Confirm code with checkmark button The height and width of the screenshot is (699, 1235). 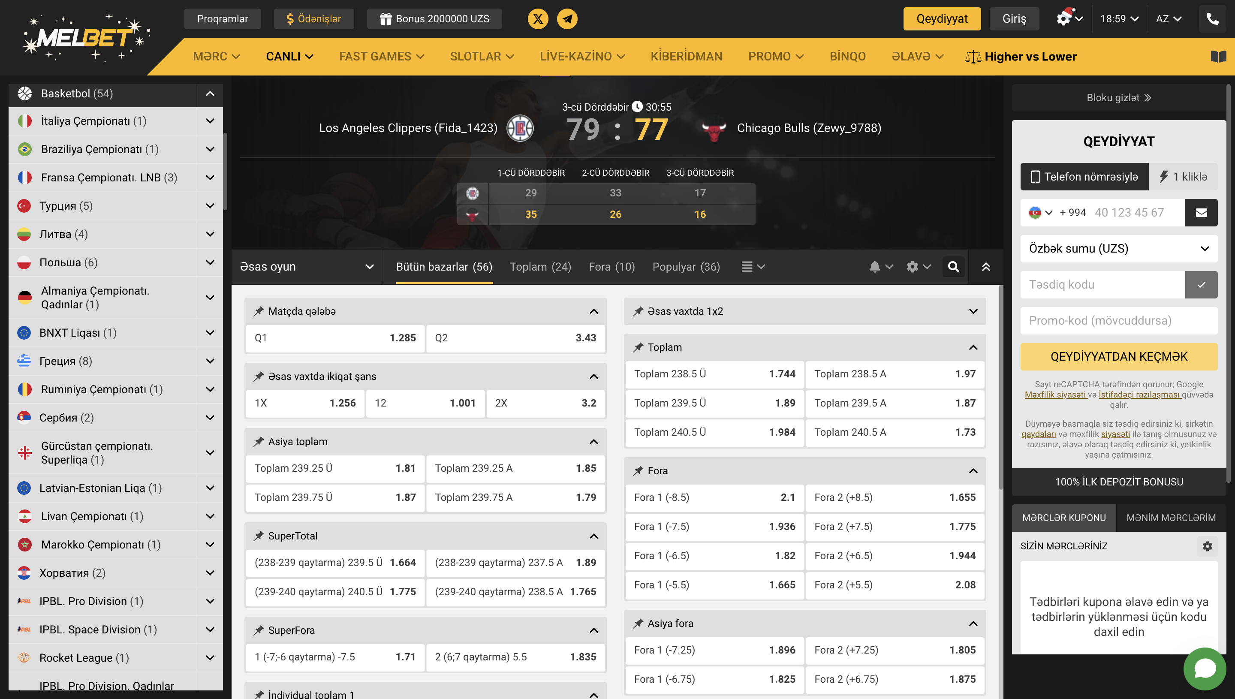(1201, 284)
